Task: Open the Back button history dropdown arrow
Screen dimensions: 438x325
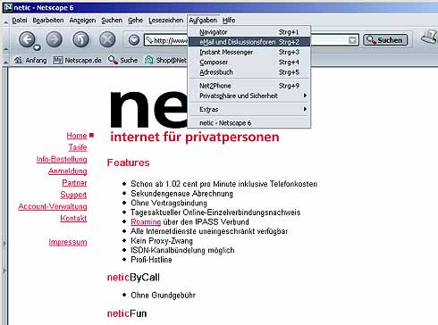Action: (x=37, y=47)
